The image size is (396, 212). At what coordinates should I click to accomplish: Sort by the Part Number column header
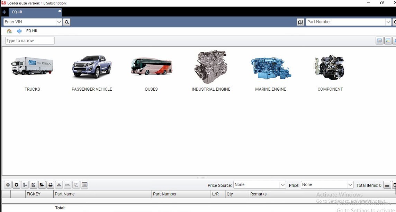[x=181, y=194]
